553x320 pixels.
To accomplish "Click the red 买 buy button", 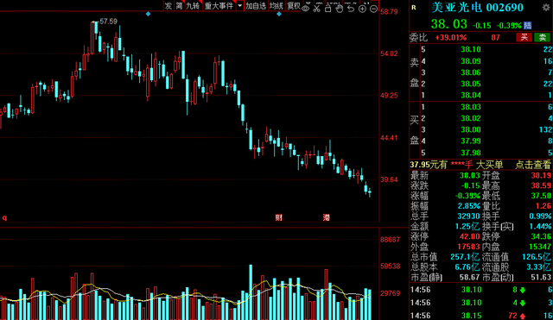I will tap(524, 37).
